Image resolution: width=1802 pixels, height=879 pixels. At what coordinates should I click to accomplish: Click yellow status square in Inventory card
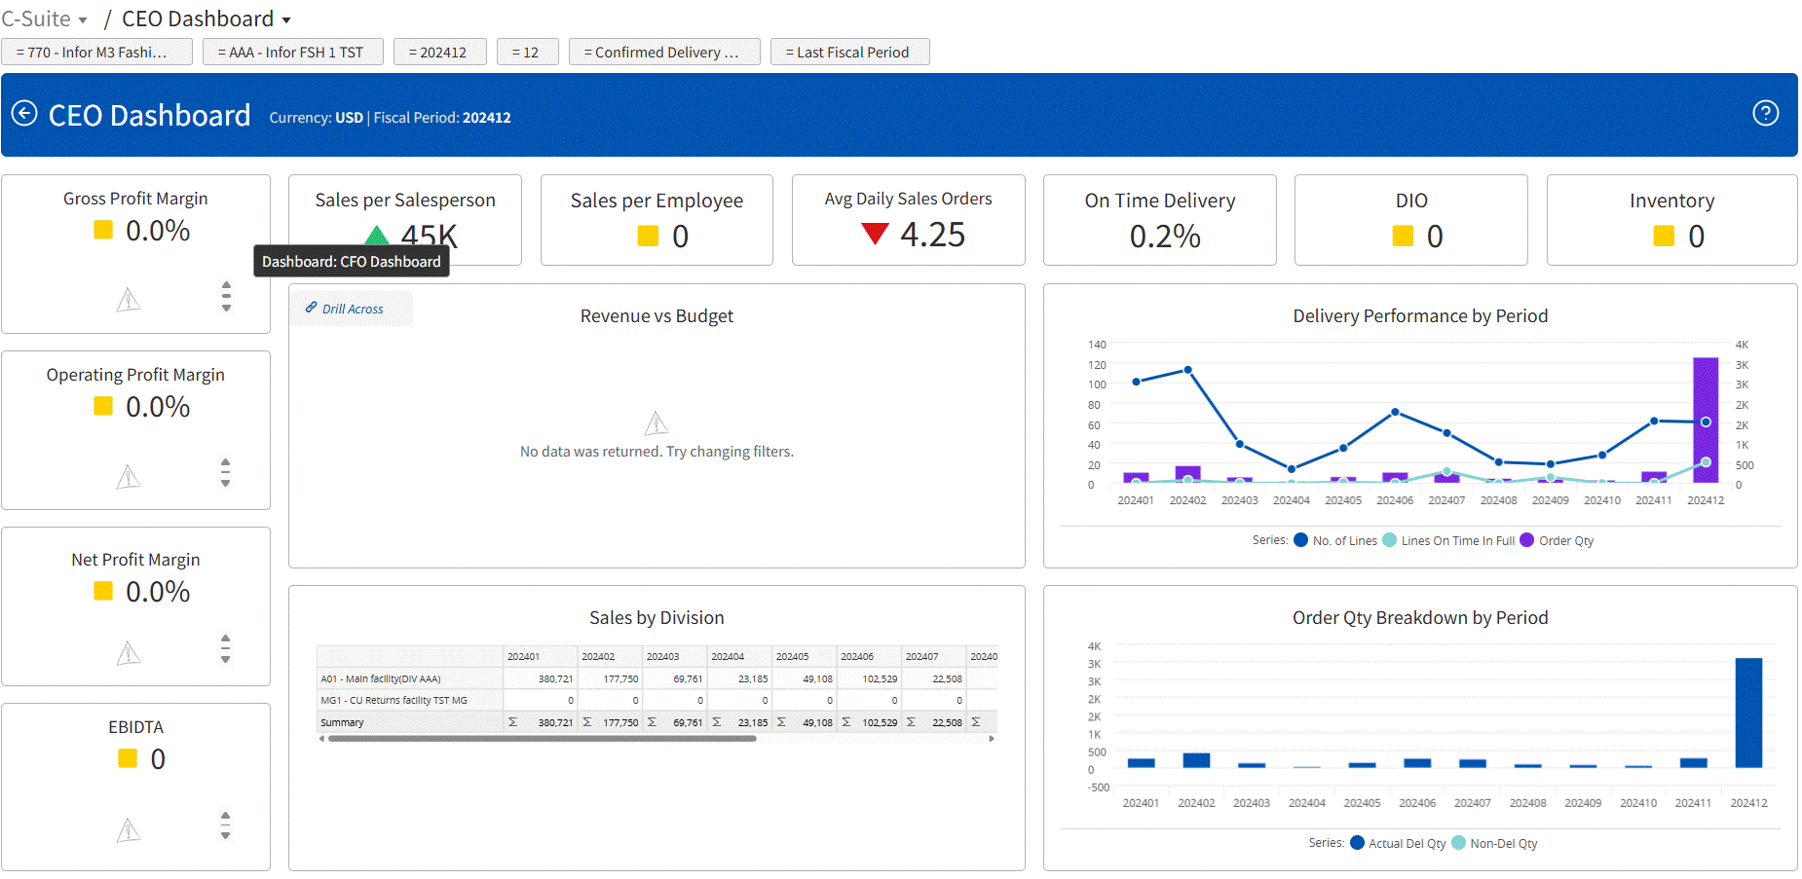point(1664,236)
